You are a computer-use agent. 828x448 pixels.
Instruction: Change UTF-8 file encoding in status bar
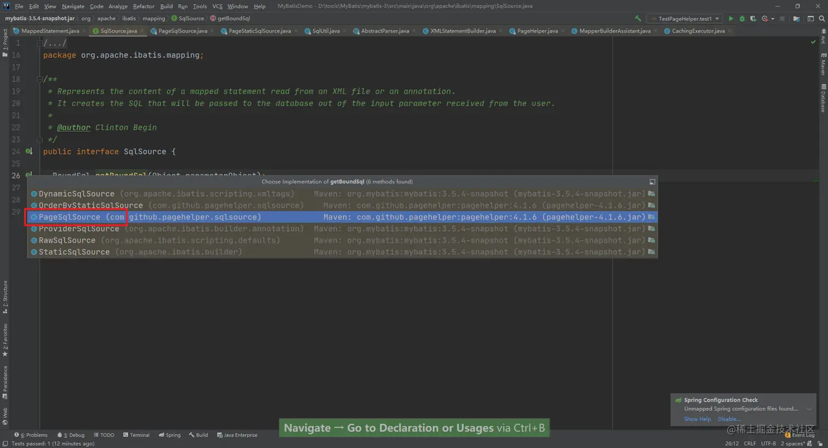(x=768, y=444)
